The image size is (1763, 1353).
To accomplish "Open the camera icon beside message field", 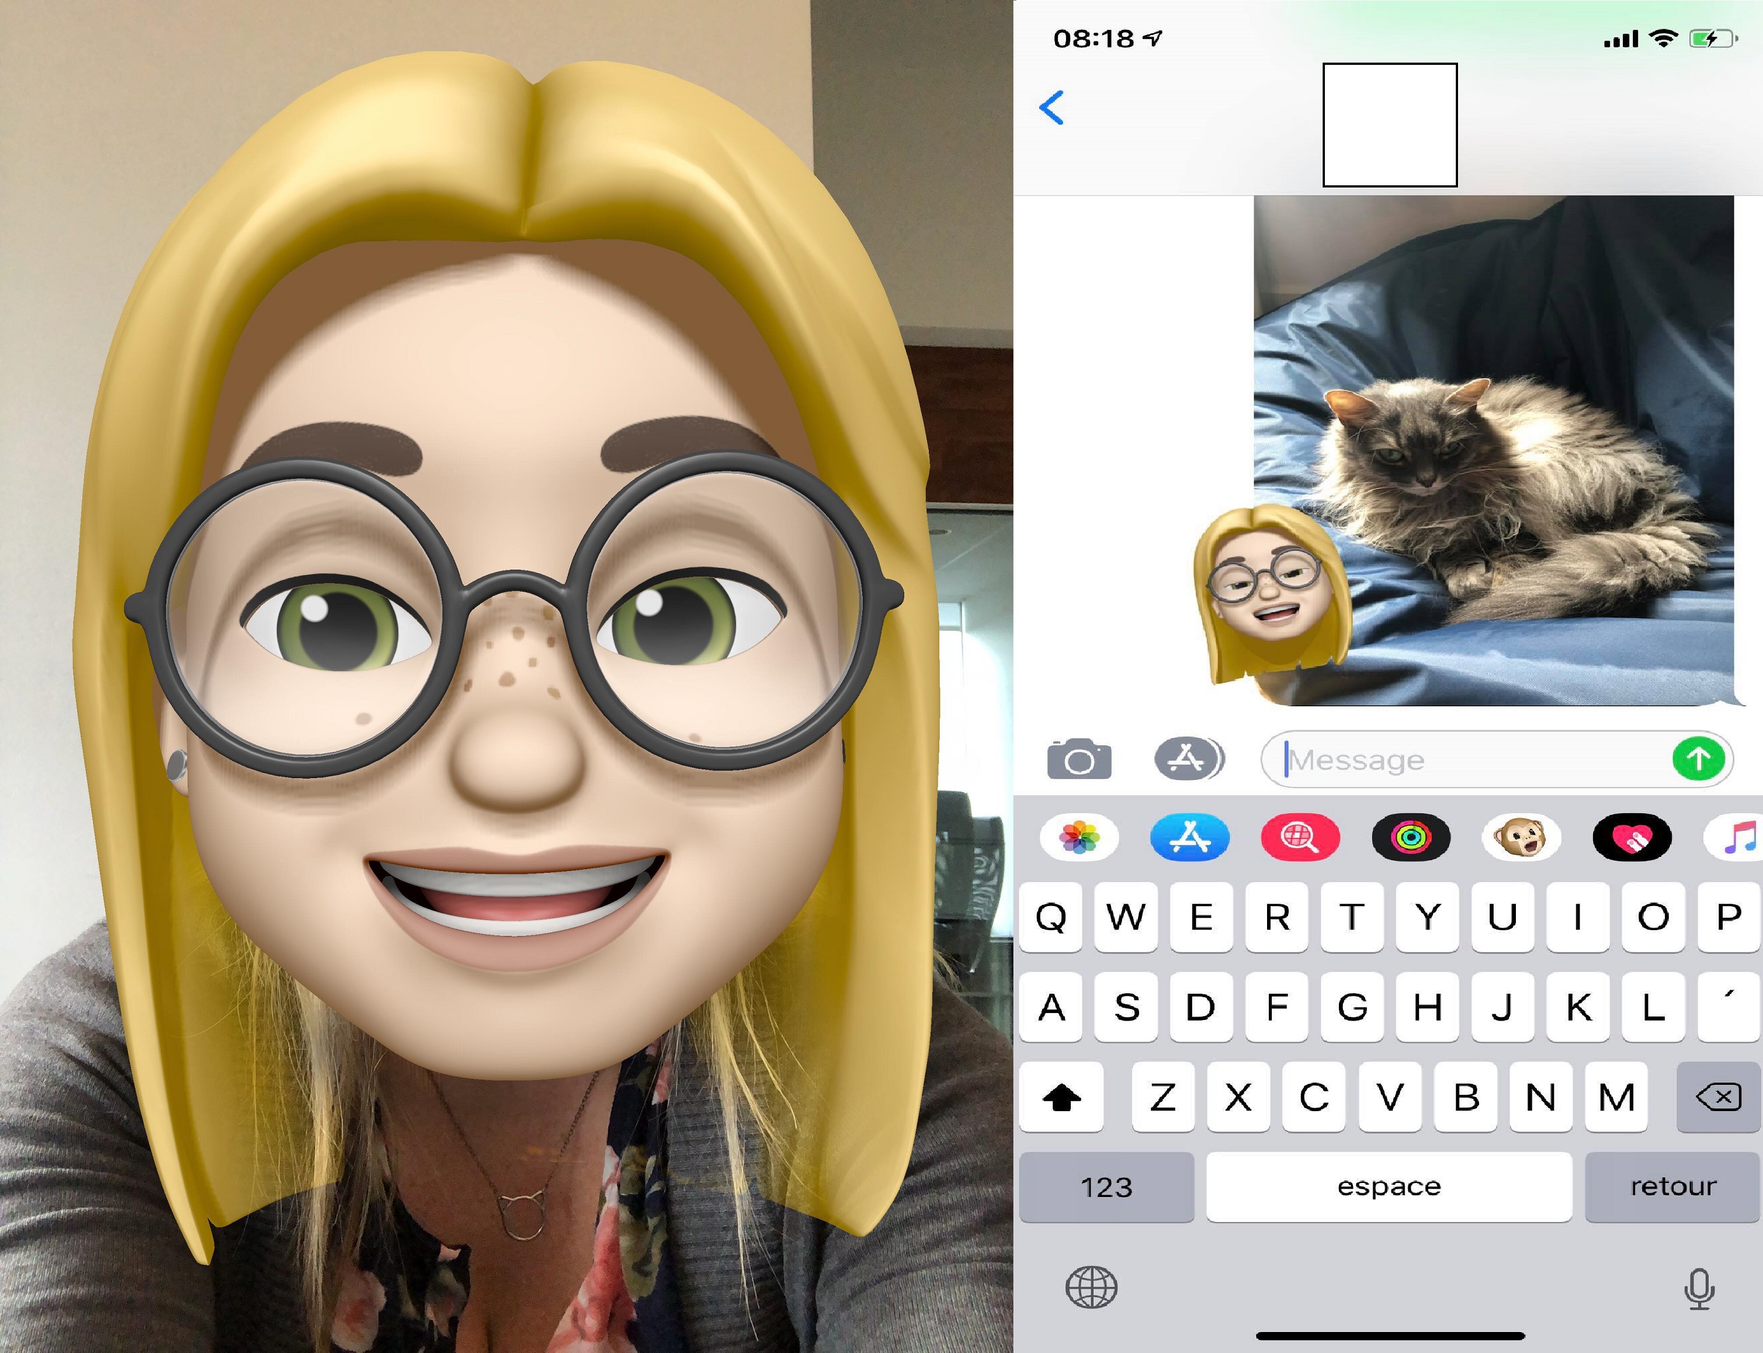I will pyautogui.click(x=1079, y=759).
